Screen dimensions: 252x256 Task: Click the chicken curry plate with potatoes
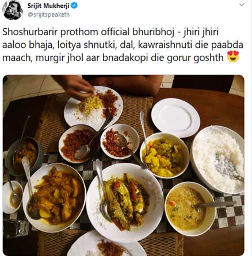[54, 197]
